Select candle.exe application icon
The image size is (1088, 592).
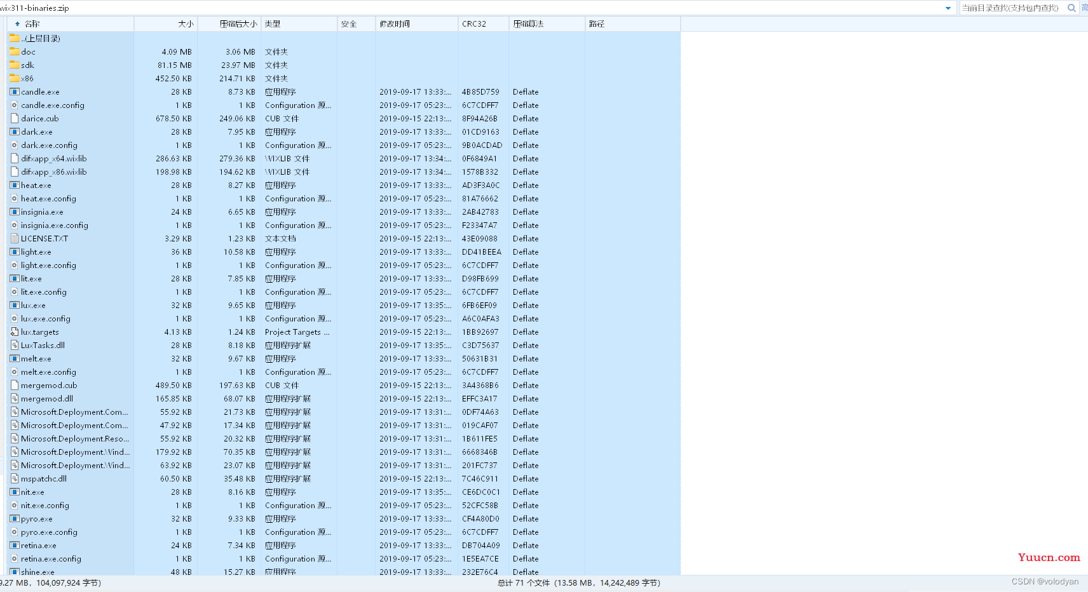click(x=15, y=91)
